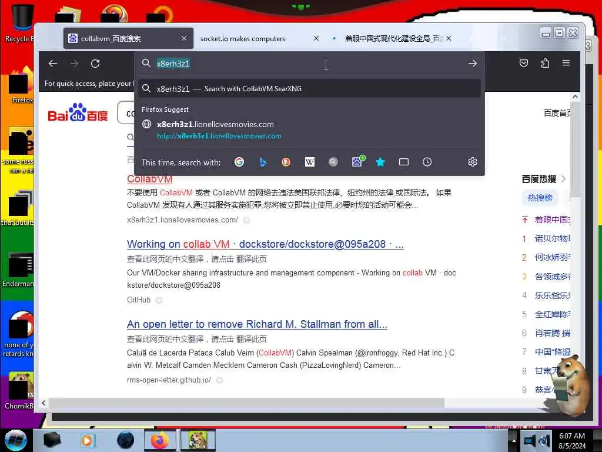The image size is (602, 452).
Task: Search bookmarks using the star icon
Action: point(380,162)
